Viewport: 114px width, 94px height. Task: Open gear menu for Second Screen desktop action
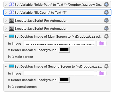(106, 66)
